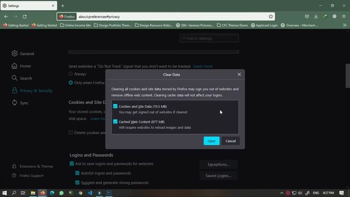This screenshot has width=350, height=197.
Task: Select the Only when Firefox radio option
Action: coord(71,83)
